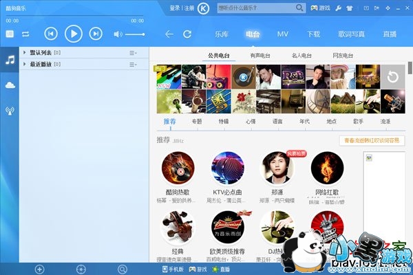
Task: Focus the music search field
Action: [256, 8]
